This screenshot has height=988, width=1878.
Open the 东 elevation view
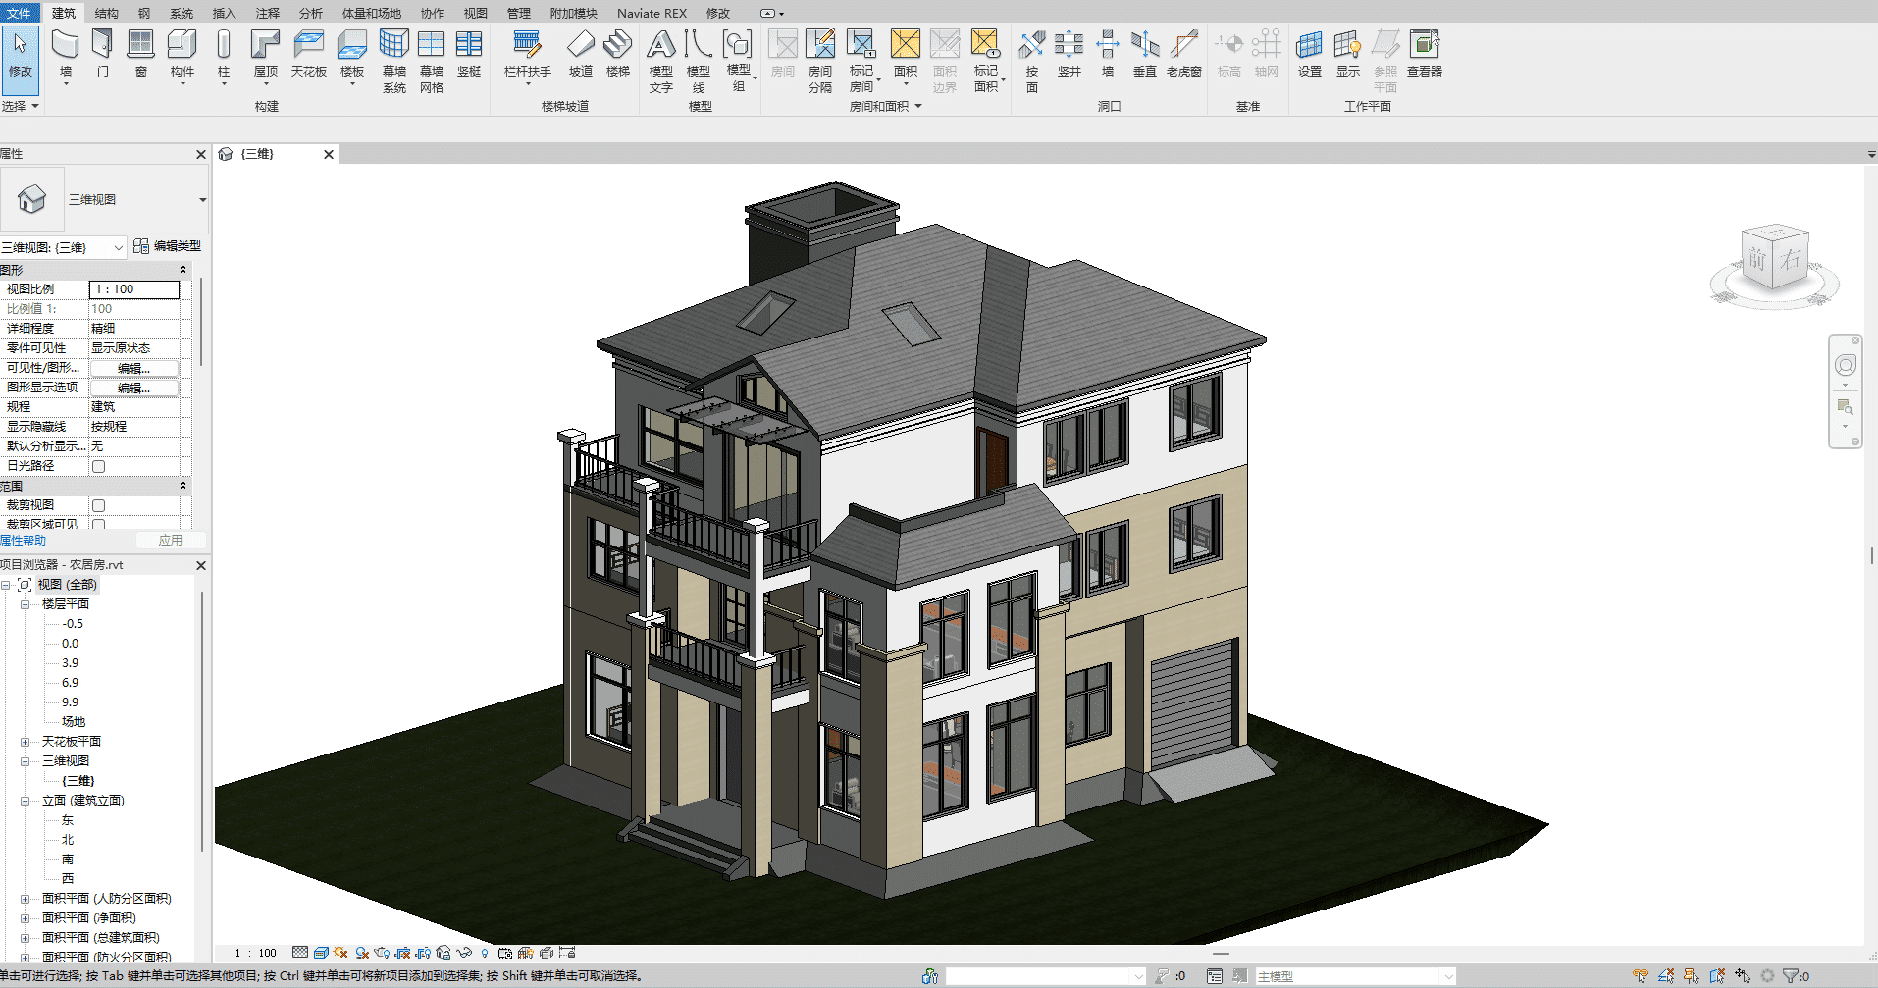[x=68, y=820]
